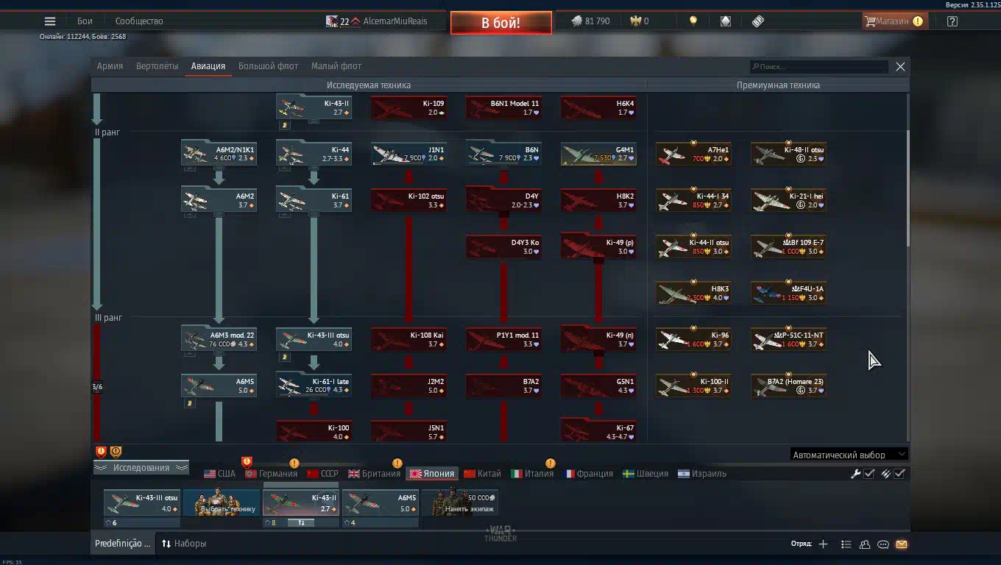
Task: Open the mail envelope icon
Action: (x=902, y=544)
